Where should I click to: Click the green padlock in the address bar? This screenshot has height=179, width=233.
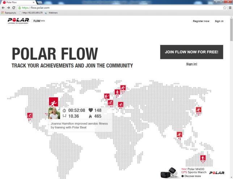coord(20,8)
